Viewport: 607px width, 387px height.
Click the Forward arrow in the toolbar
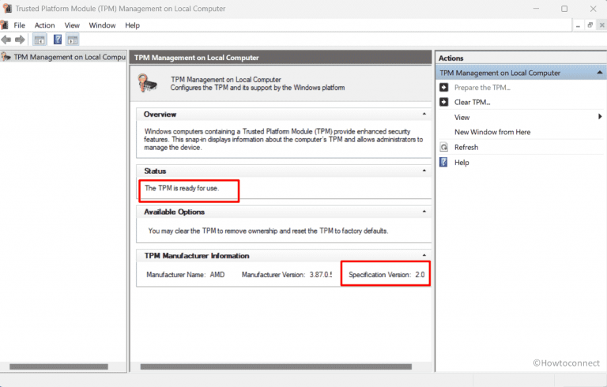pyautogui.click(x=20, y=39)
